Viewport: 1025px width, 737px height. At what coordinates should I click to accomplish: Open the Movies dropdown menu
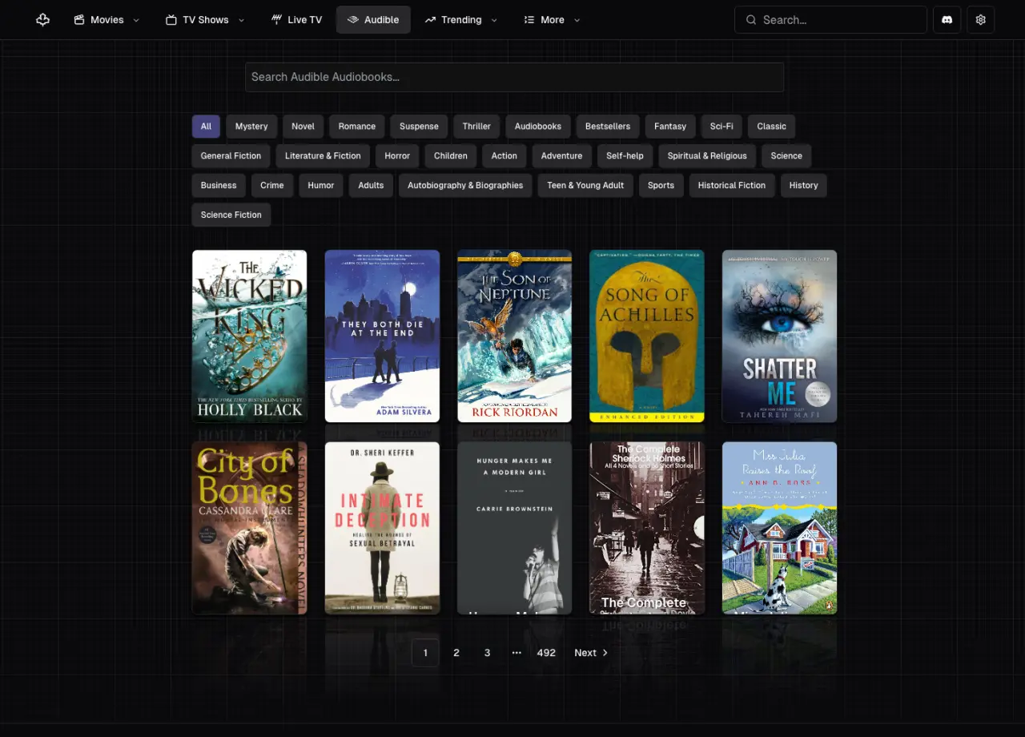coord(107,20)
